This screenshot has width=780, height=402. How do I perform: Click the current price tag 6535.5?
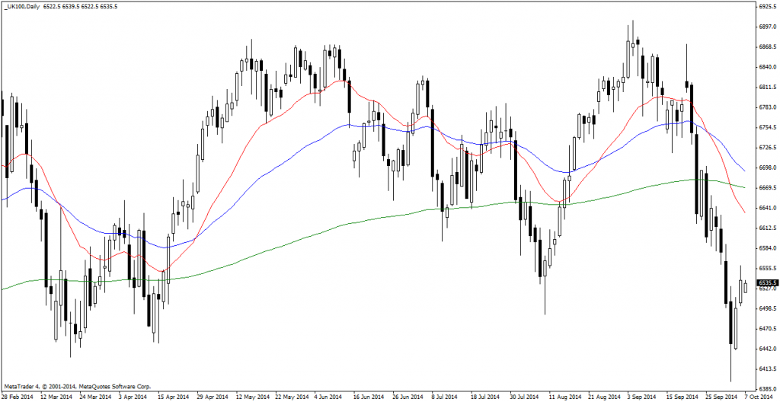pyautogui.click(x=765, y=283)
